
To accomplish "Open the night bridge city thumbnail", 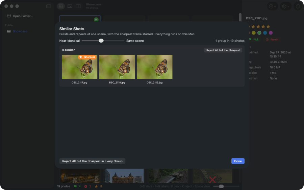I will [x=80, y=176].
